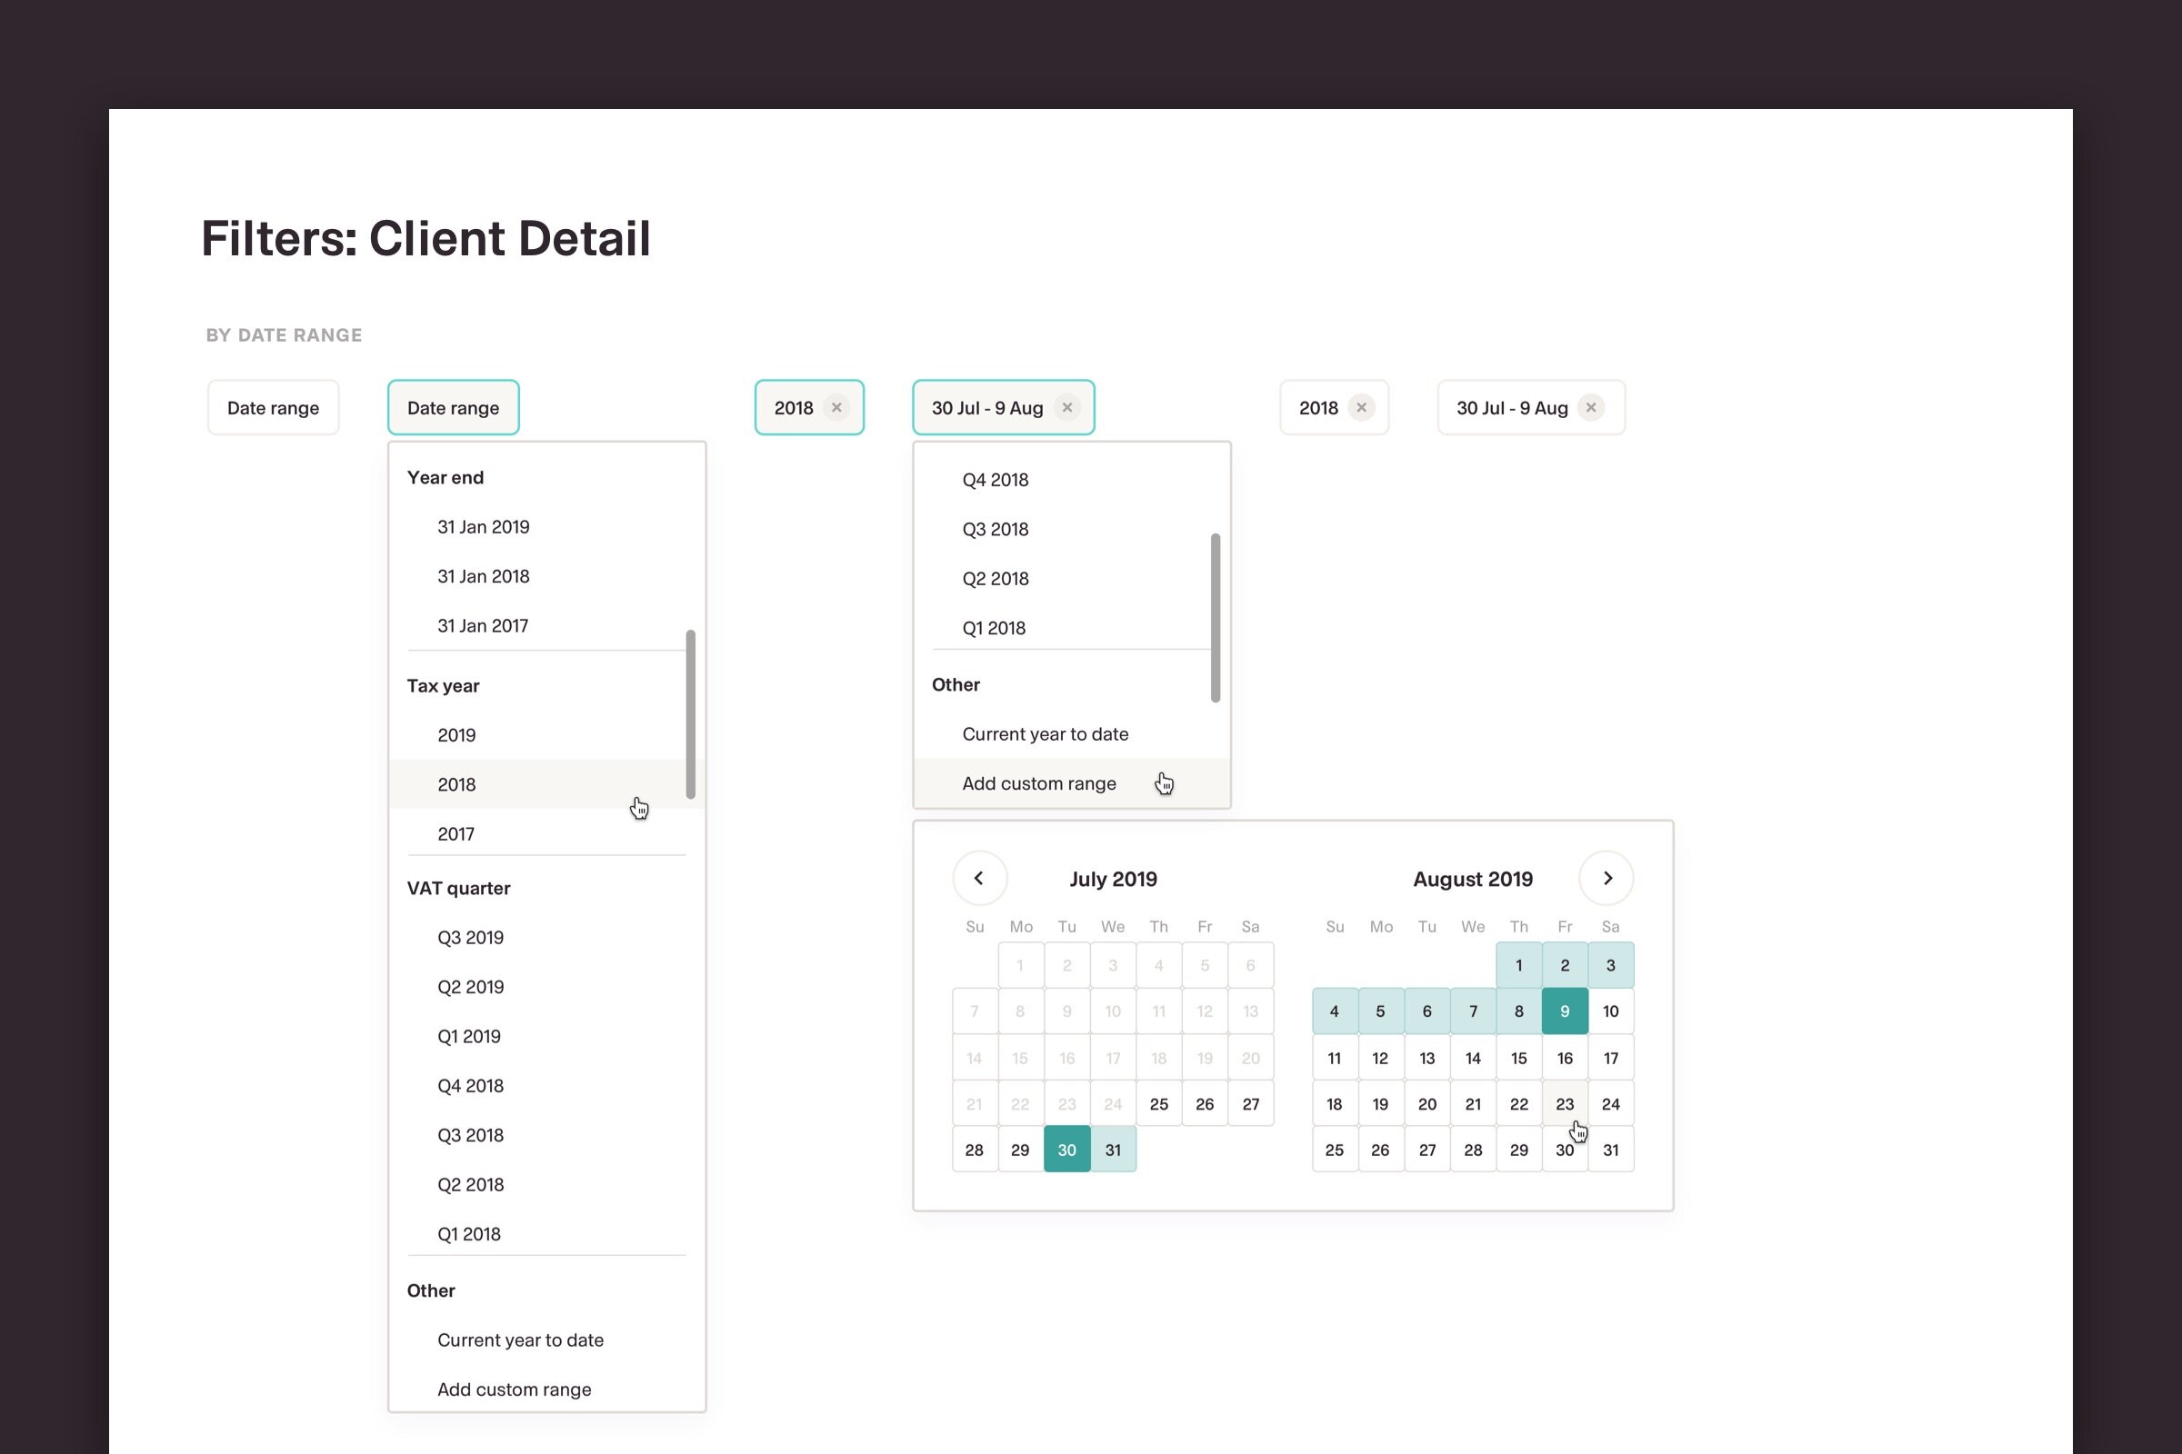Select July 30 in the calendar
The width and height of the screenshot is (2182, 1454).
tap(1066, 1150)
